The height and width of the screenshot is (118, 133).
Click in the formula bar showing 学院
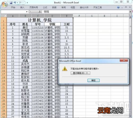click(x=85, y=12)
